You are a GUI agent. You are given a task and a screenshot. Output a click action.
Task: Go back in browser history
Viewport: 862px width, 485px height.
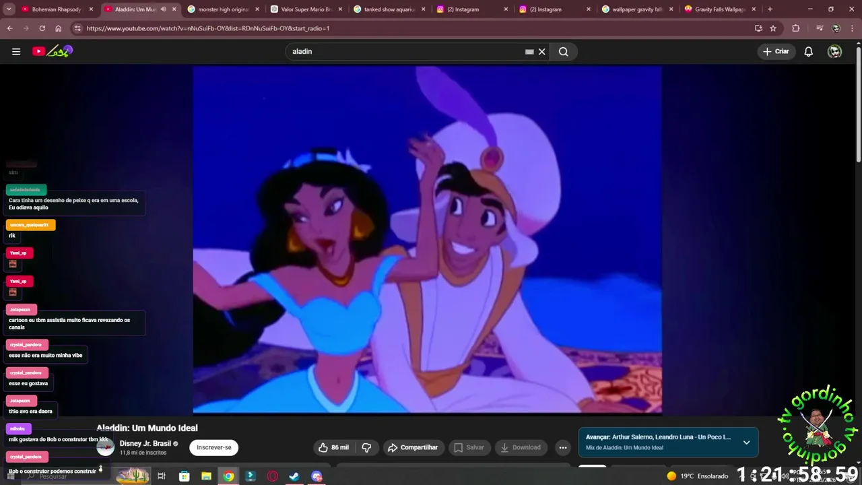[x=9, y=28]
